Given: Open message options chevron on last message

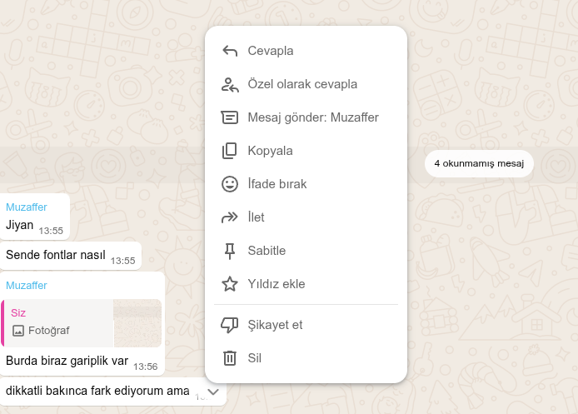Looking at the screenshot, I should click(x=213, y=391).
